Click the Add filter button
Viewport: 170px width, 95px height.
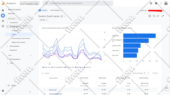pos(43,20)
